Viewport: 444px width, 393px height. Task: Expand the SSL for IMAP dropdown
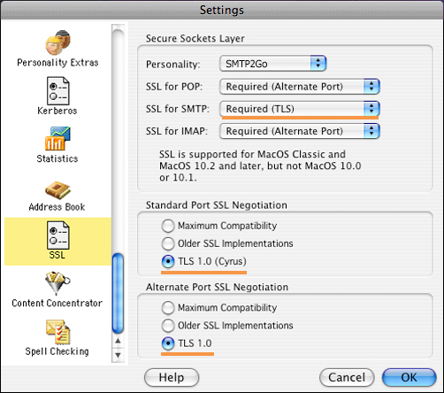pyautogui.click(x=300, y=131)
